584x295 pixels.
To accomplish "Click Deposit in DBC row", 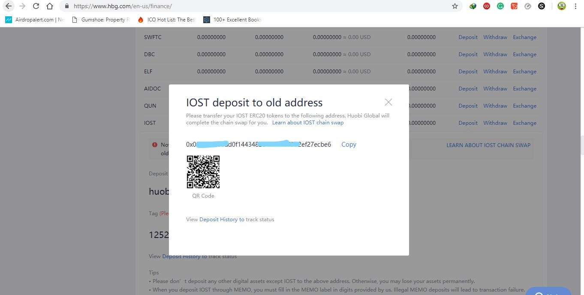I will 468,54.
